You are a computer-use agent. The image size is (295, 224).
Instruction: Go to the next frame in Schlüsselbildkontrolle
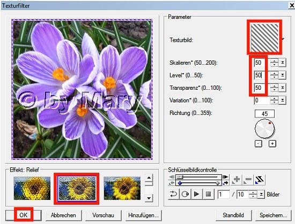tap(225, 177)
